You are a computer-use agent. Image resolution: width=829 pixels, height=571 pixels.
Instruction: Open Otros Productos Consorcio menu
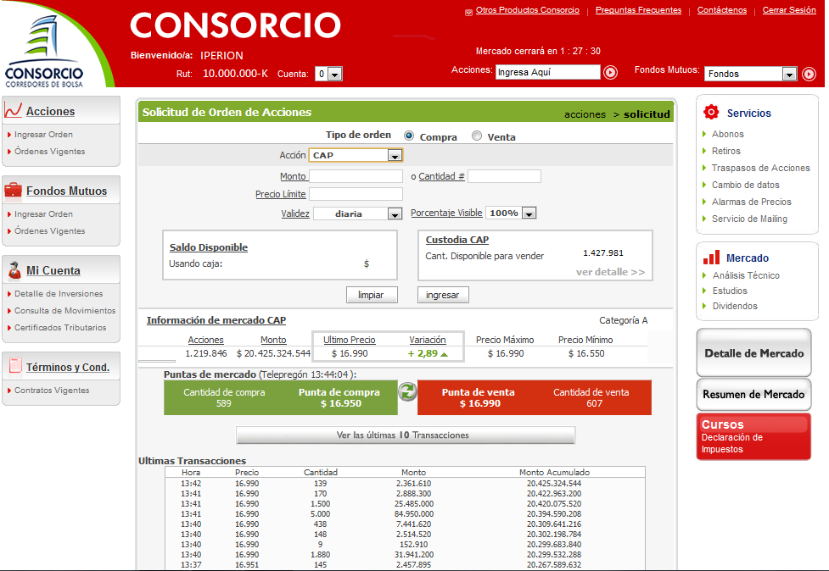click(527, 10)
